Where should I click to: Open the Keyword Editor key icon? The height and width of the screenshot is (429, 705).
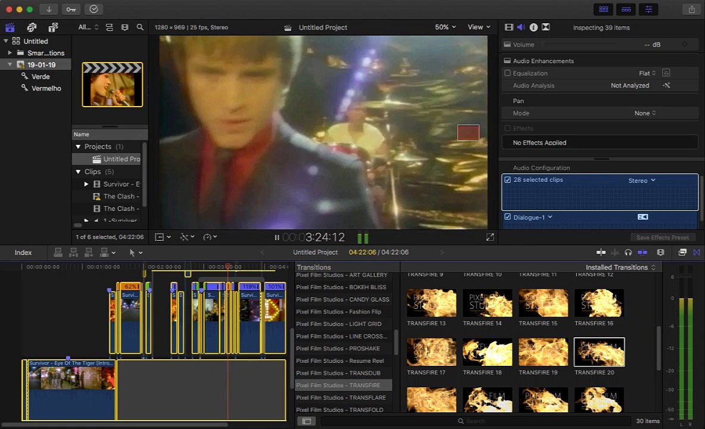coord(71,10)
